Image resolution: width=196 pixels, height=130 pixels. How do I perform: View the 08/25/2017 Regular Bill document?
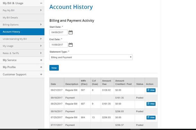(x=151, y=104)
